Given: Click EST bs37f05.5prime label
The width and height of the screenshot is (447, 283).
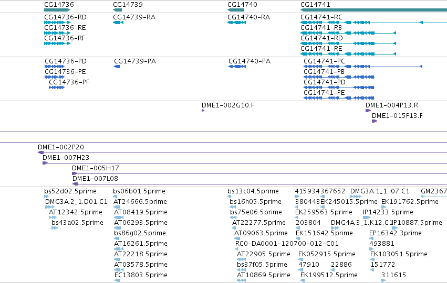Looking at the screenshot, I should 262,265.
